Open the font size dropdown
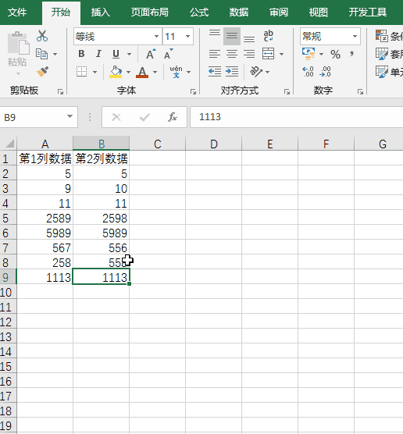 point(187,36)
